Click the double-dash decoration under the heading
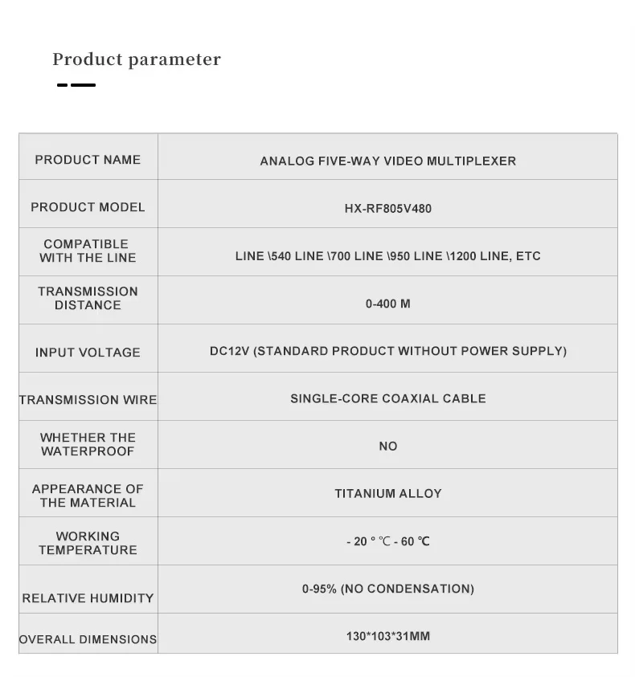The image size is (635, 677). pyautogui.click(x=76, y=84)
